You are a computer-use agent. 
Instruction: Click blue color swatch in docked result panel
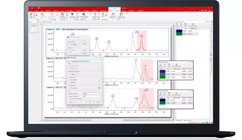coord(179,31)
